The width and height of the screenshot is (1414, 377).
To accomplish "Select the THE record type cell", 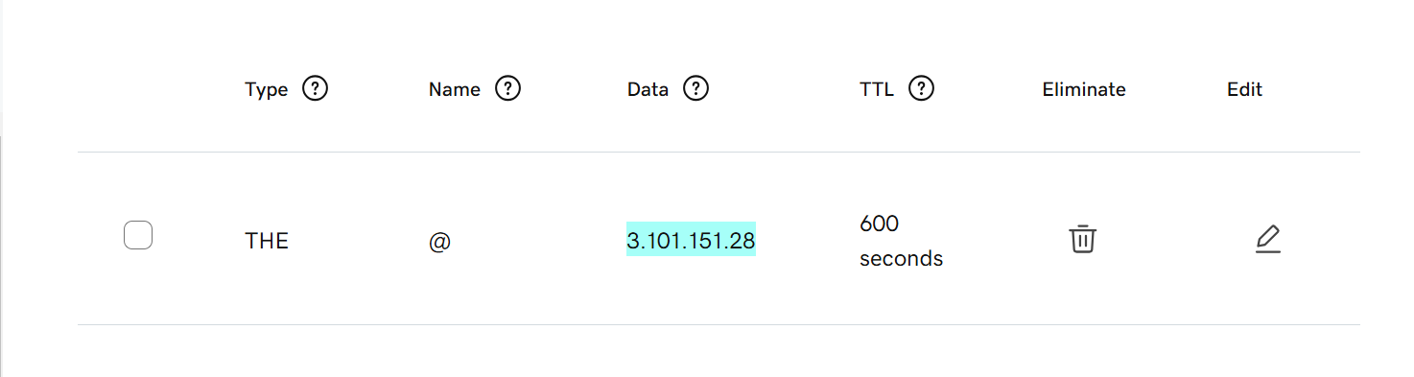I will [x=267, y=241].
